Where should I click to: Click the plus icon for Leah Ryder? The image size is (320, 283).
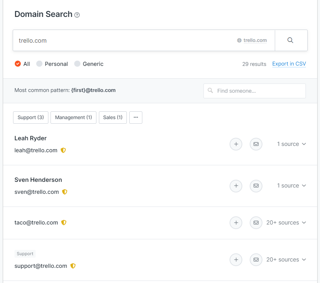coord(236,144)
